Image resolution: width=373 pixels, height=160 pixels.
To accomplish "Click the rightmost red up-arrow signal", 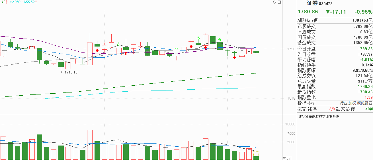I will 234,58.
